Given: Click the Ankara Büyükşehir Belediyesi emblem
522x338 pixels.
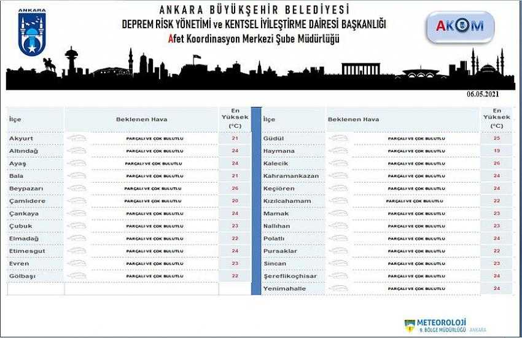Looking at the screenshot, I should [31, 34].
